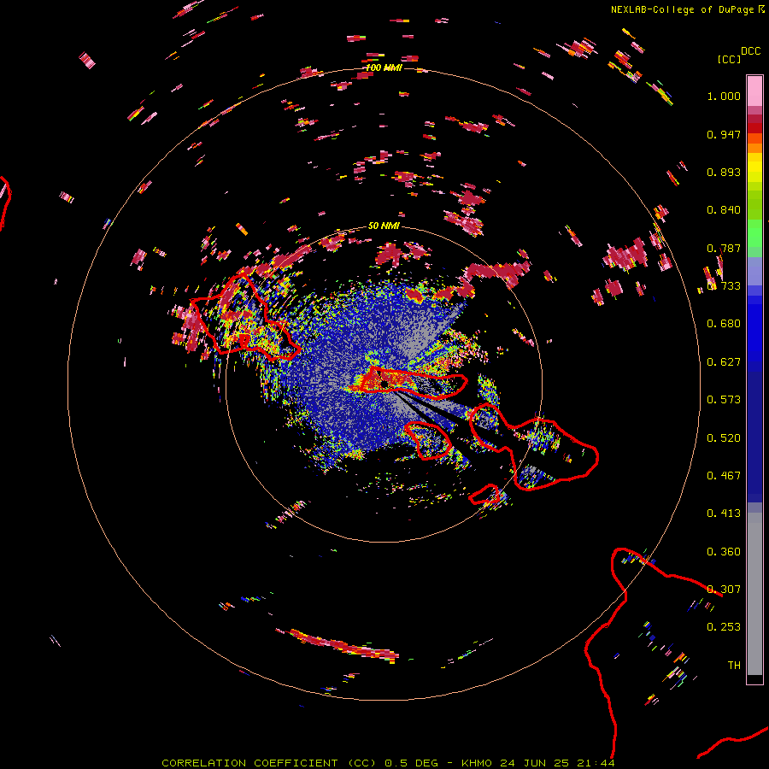Screen dimensions: 769x769
Task: Click the 0.947 color scale value
Action: (x=724, y=134)
